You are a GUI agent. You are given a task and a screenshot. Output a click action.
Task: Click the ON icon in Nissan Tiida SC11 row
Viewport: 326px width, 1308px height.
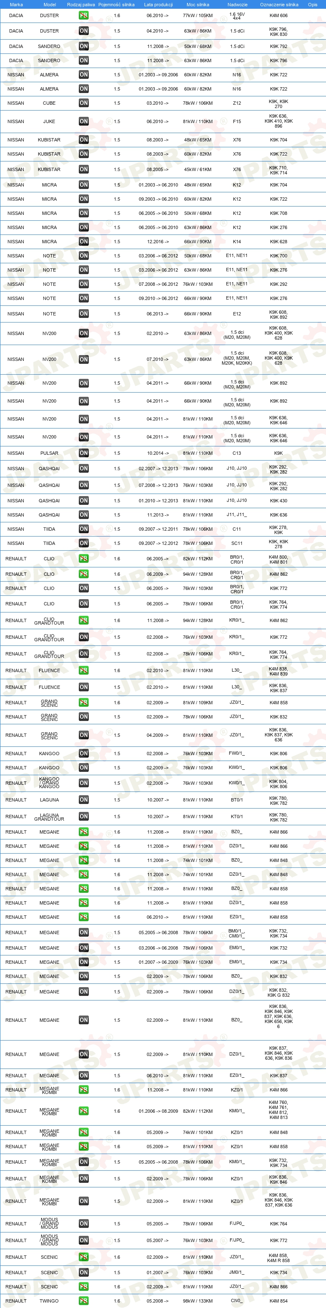click(x=84, y=543)
